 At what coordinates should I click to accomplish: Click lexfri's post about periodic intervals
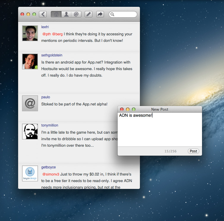(87, 37)
